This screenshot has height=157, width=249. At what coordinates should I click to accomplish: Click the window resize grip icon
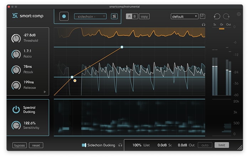[x=240, y=147]
